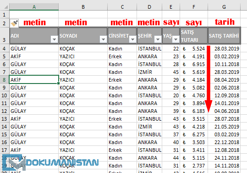Select YAZICI cell in row 13
This screenshot has height=173, width=247.
tap(83, 119)
